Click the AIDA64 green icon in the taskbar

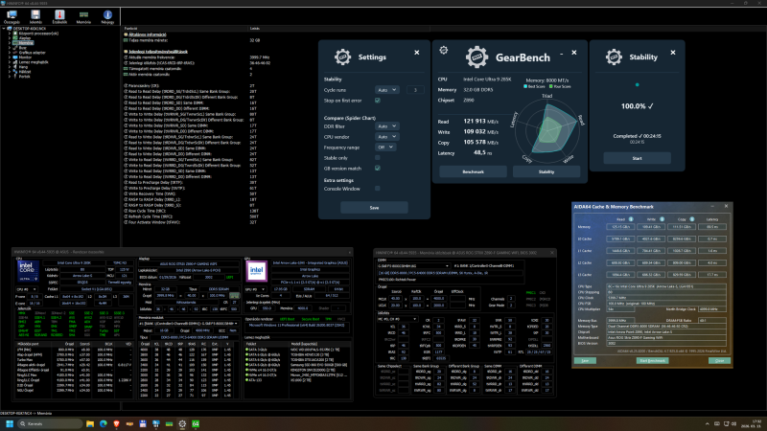pos(196,423)
